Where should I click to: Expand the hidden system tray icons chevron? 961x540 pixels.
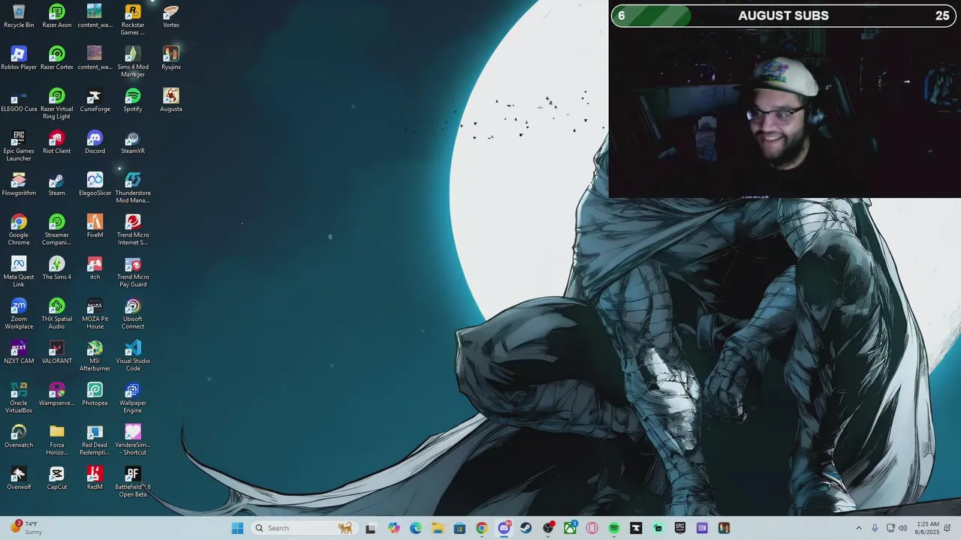tap(859, 528)
